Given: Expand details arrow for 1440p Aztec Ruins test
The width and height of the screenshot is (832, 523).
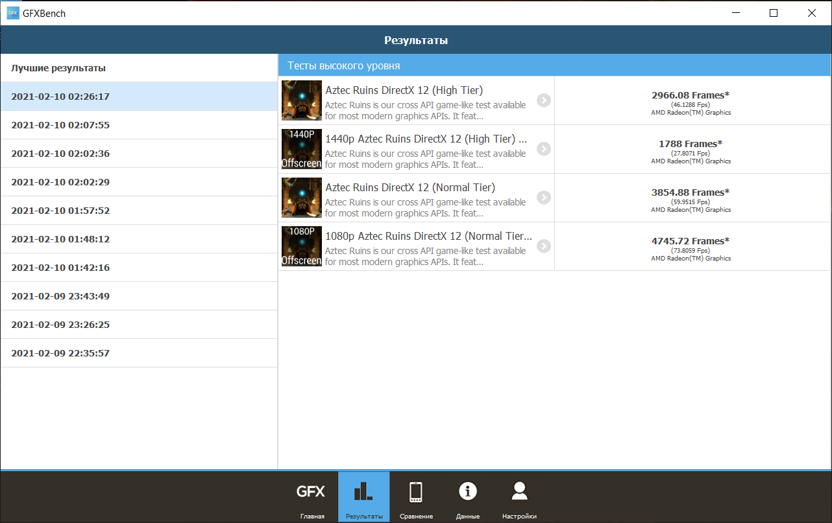Looking at the screenshot, I should coord(544,148).
